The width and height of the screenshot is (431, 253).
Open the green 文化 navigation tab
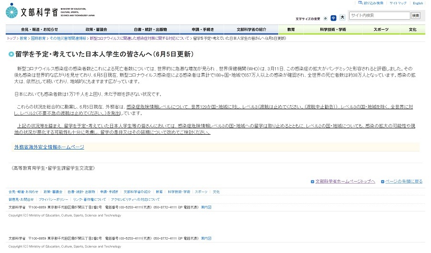(413, 29)
